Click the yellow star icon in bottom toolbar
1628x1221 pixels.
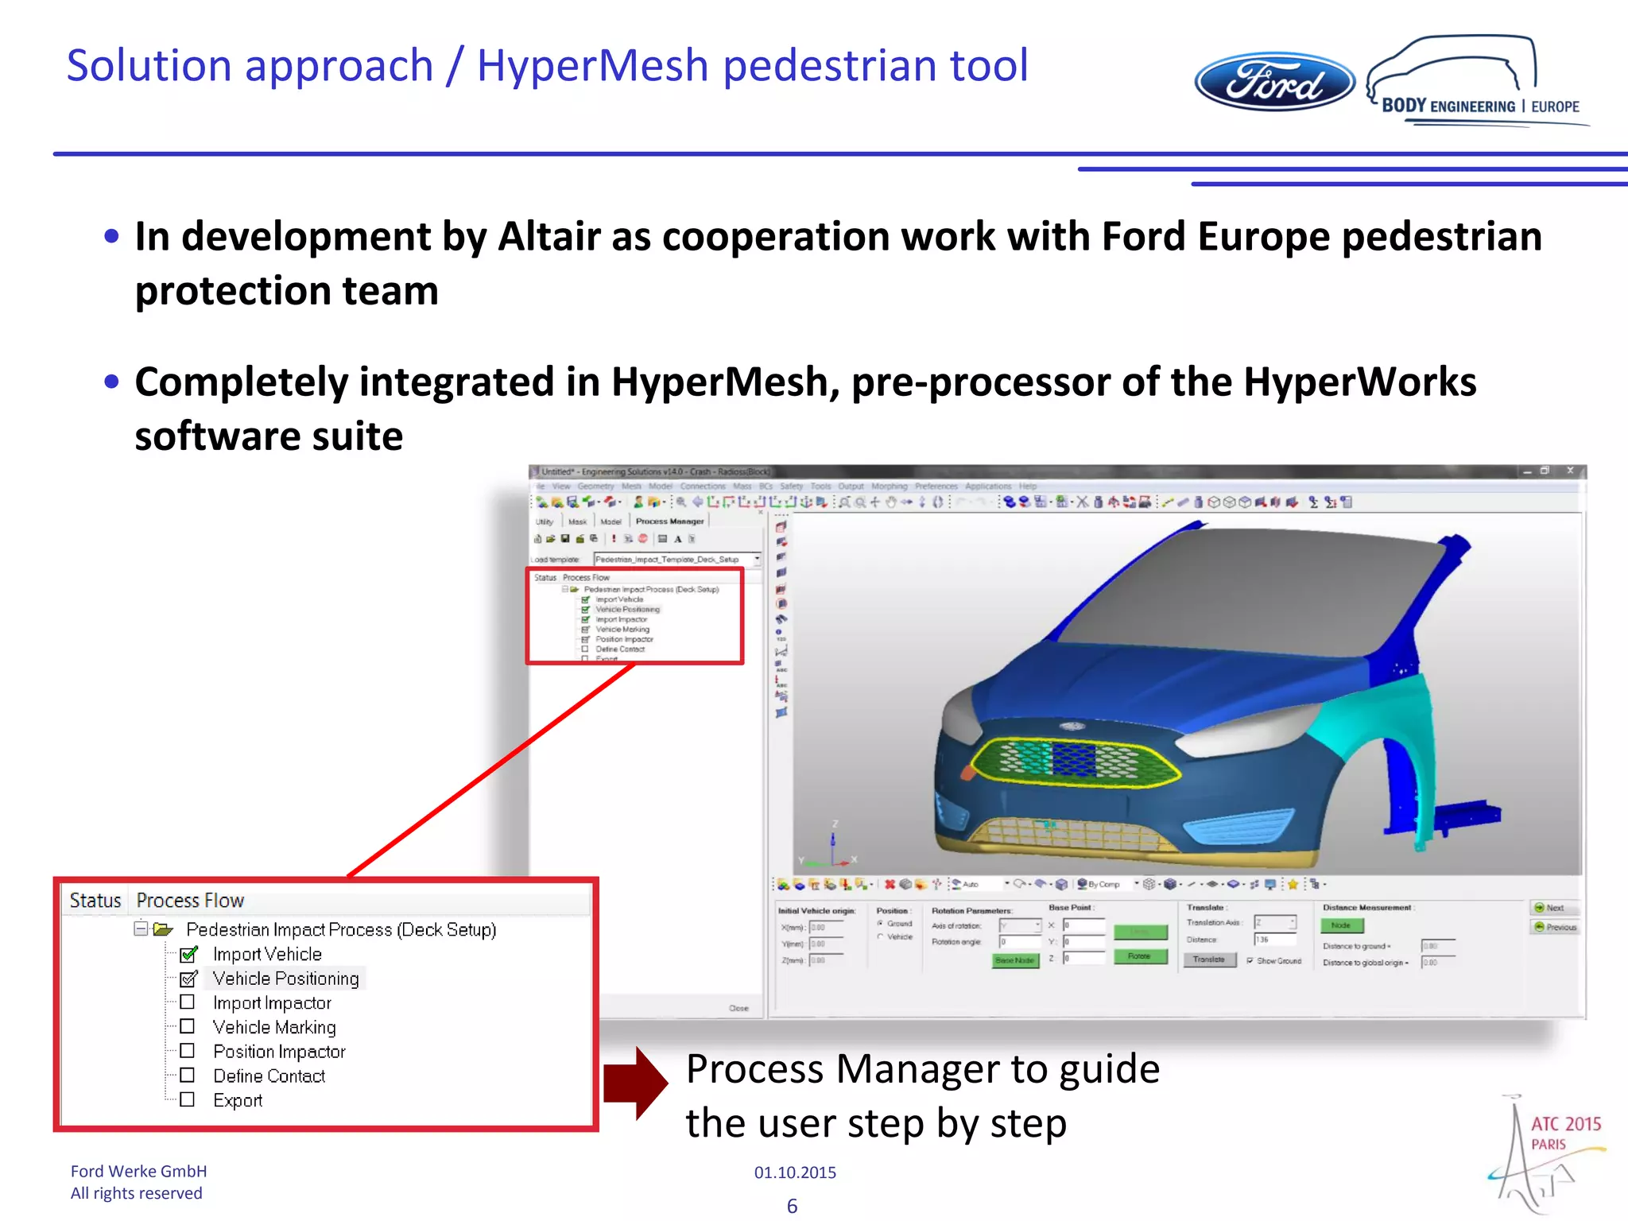pos(1293,884)
